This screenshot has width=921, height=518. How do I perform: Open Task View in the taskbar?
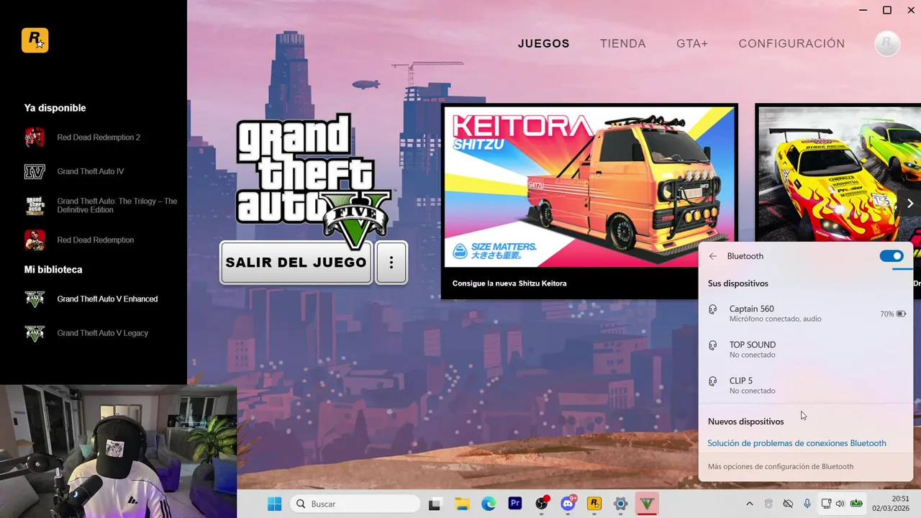[435, 504]
